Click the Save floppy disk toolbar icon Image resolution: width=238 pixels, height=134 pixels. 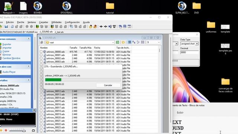tap(6, 26)
